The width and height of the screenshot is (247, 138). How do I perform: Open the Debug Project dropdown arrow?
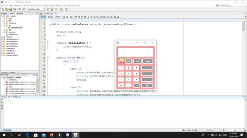pyautogui.click(x=64, y=9)
